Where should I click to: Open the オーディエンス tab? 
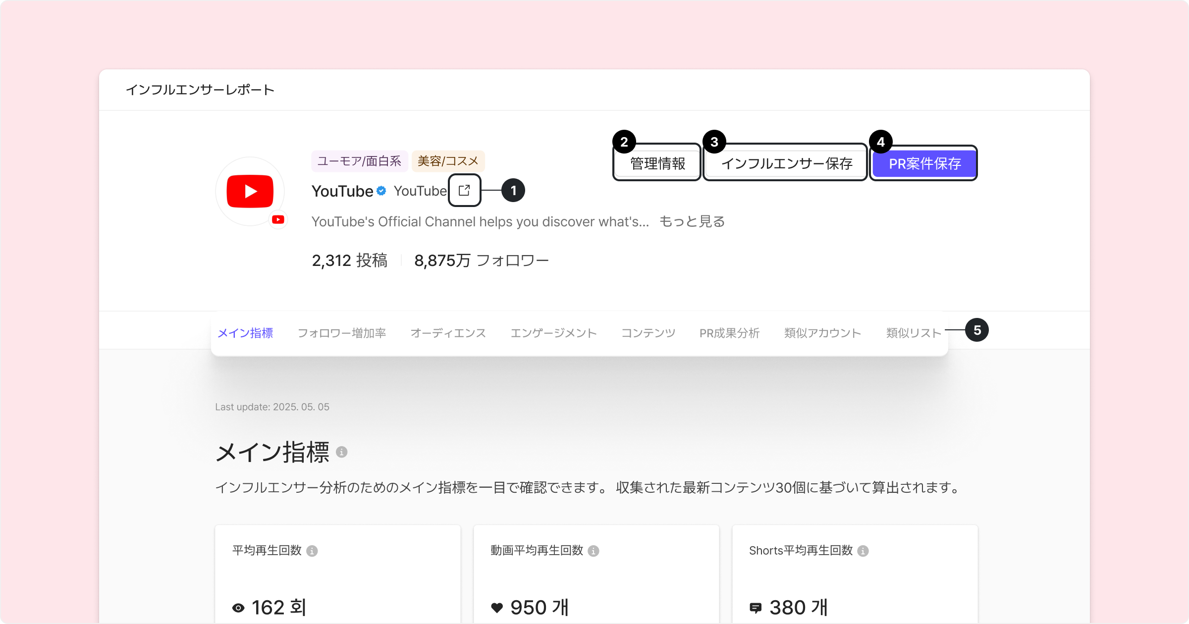[448, 333]
